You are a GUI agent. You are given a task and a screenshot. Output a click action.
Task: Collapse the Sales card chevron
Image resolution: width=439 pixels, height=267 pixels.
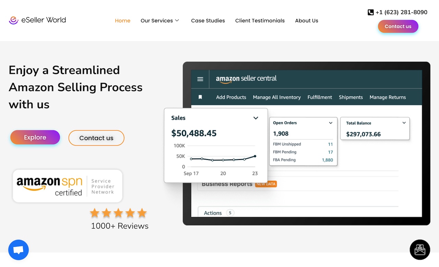256,118
